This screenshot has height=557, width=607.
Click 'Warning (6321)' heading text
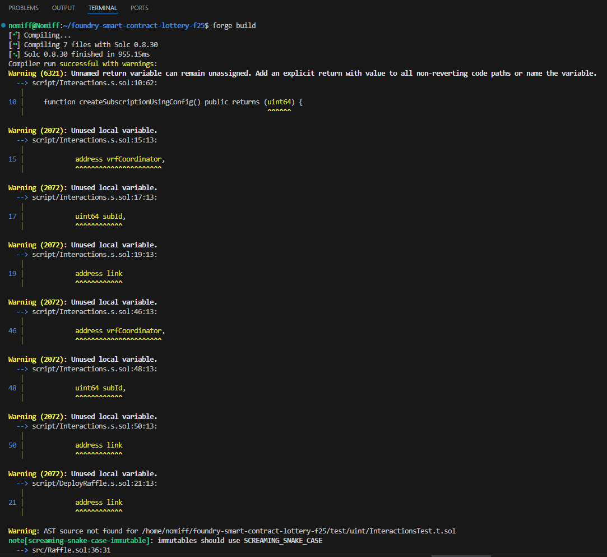[x=36, y=73]
